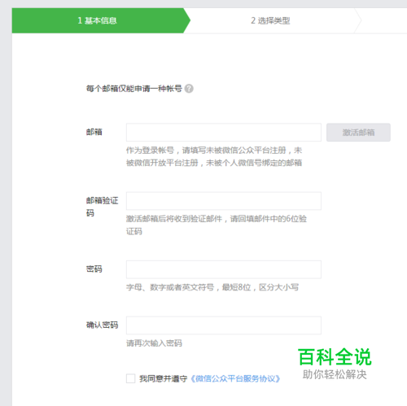The height and width of the screenshot is (406, 407).
Task: Focus the 邮箱 input field
Action: point(224,133)
